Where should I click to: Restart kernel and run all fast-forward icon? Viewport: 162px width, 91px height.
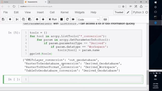point(73,19)
